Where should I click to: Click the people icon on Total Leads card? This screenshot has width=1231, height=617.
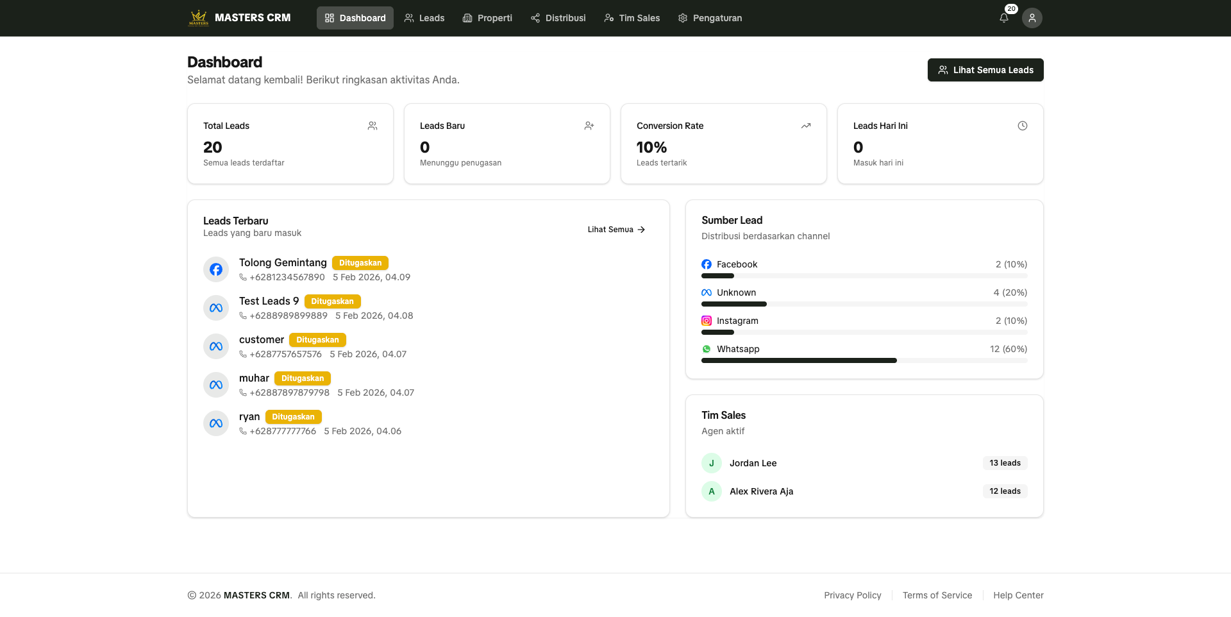coord(373,126)
